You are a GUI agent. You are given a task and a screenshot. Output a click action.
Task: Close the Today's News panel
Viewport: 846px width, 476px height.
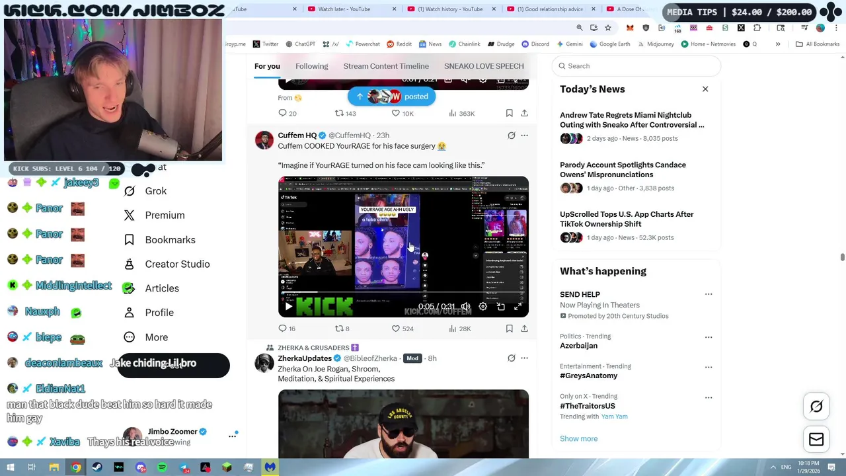(705, 89)
